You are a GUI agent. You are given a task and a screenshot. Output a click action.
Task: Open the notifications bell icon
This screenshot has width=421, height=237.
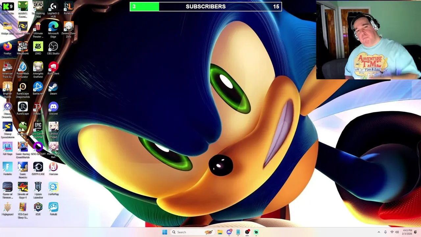tap(415, 232)
